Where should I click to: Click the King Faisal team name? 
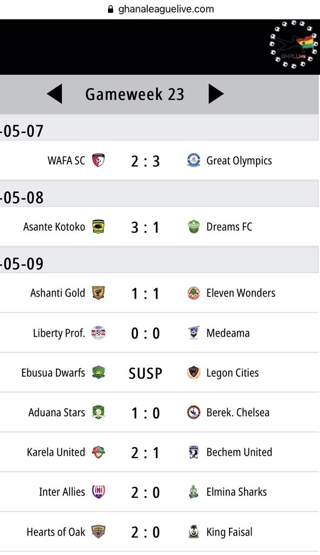[x=229, y=532]
